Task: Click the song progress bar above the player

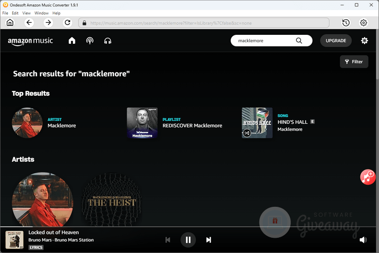Action: point(188,226)
